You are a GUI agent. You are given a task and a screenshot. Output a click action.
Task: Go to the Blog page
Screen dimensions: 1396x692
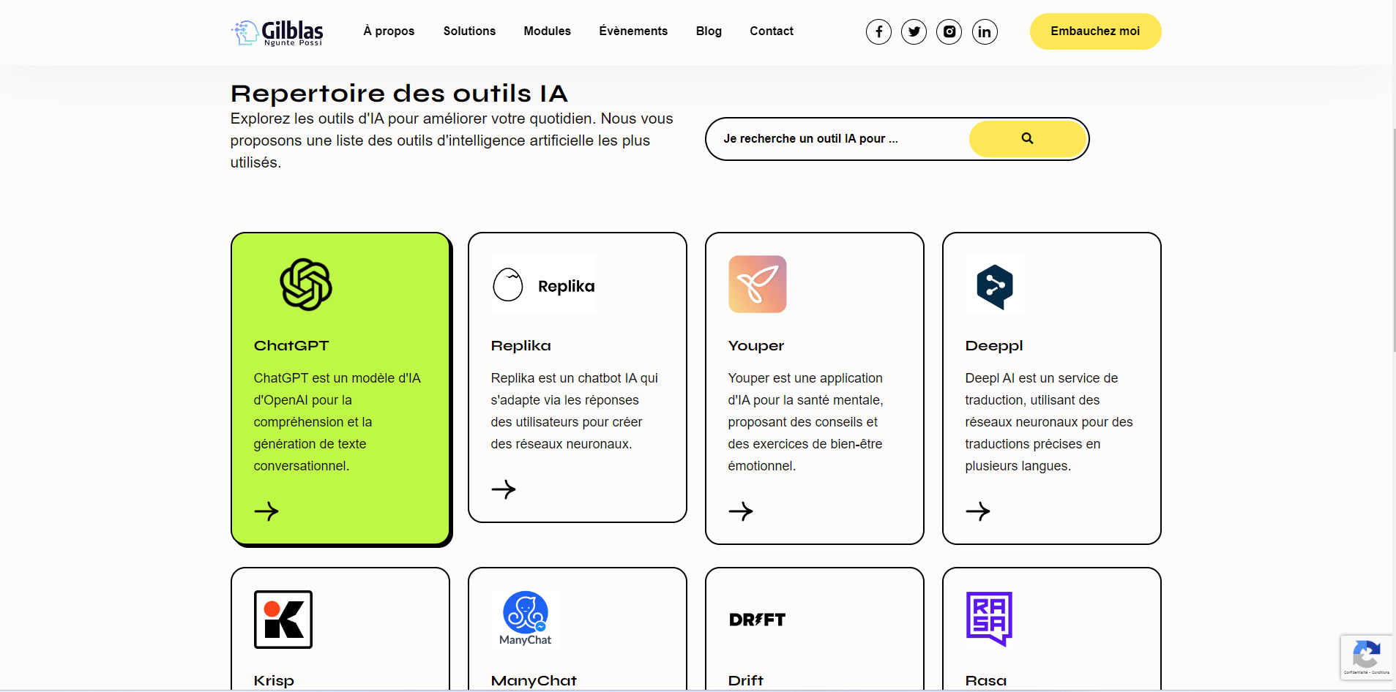coord(709,31)
